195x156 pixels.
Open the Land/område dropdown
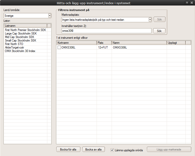click(50, 16)
